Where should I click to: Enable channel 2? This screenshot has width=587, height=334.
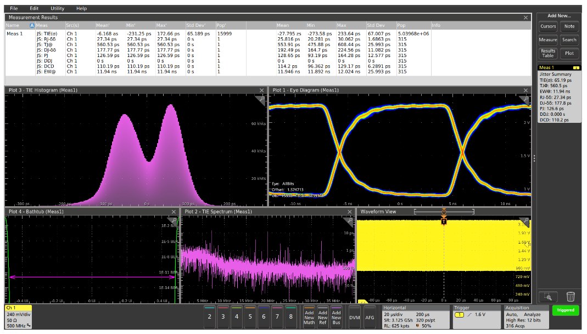pyautogui.click(x=209, y=316)
